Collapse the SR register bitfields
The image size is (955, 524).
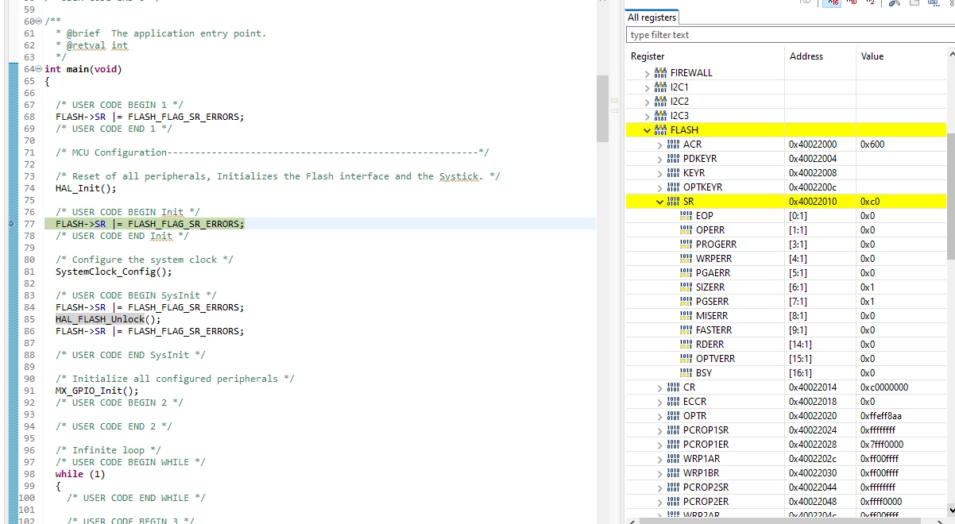(x=659, y=202)
